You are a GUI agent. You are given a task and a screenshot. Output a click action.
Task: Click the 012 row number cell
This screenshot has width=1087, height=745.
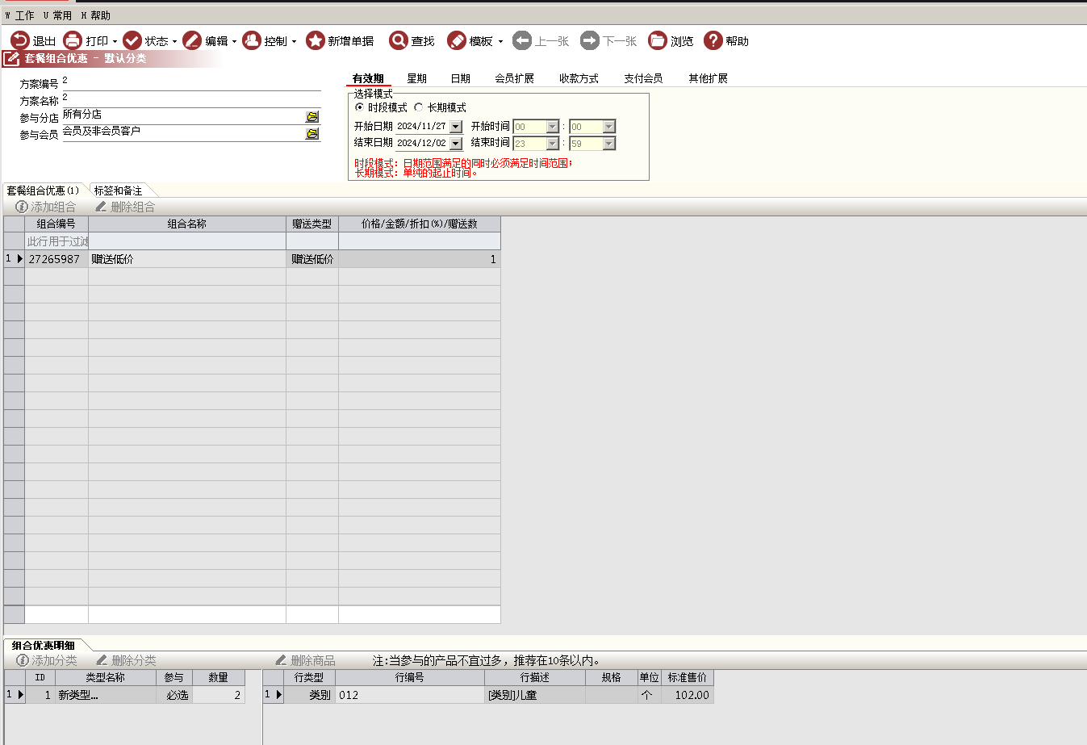pyautogui.click(x=410, y=695)
